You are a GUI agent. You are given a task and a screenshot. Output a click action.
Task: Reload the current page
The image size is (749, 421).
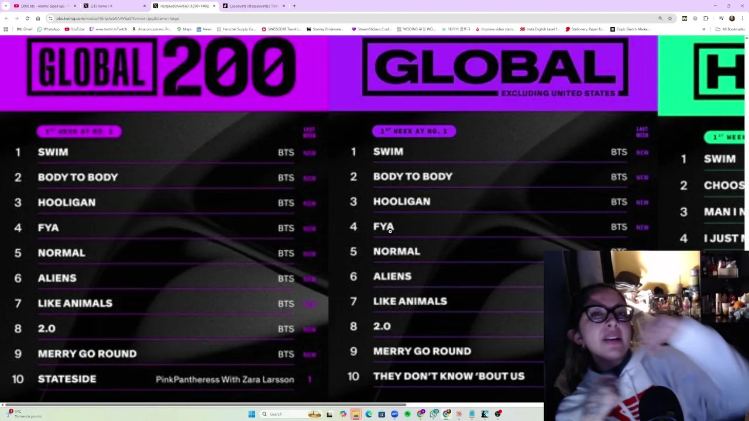[27, 18]
